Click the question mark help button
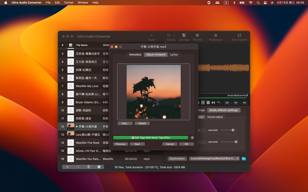Screen dimensions: 308x192 point(192,138)
